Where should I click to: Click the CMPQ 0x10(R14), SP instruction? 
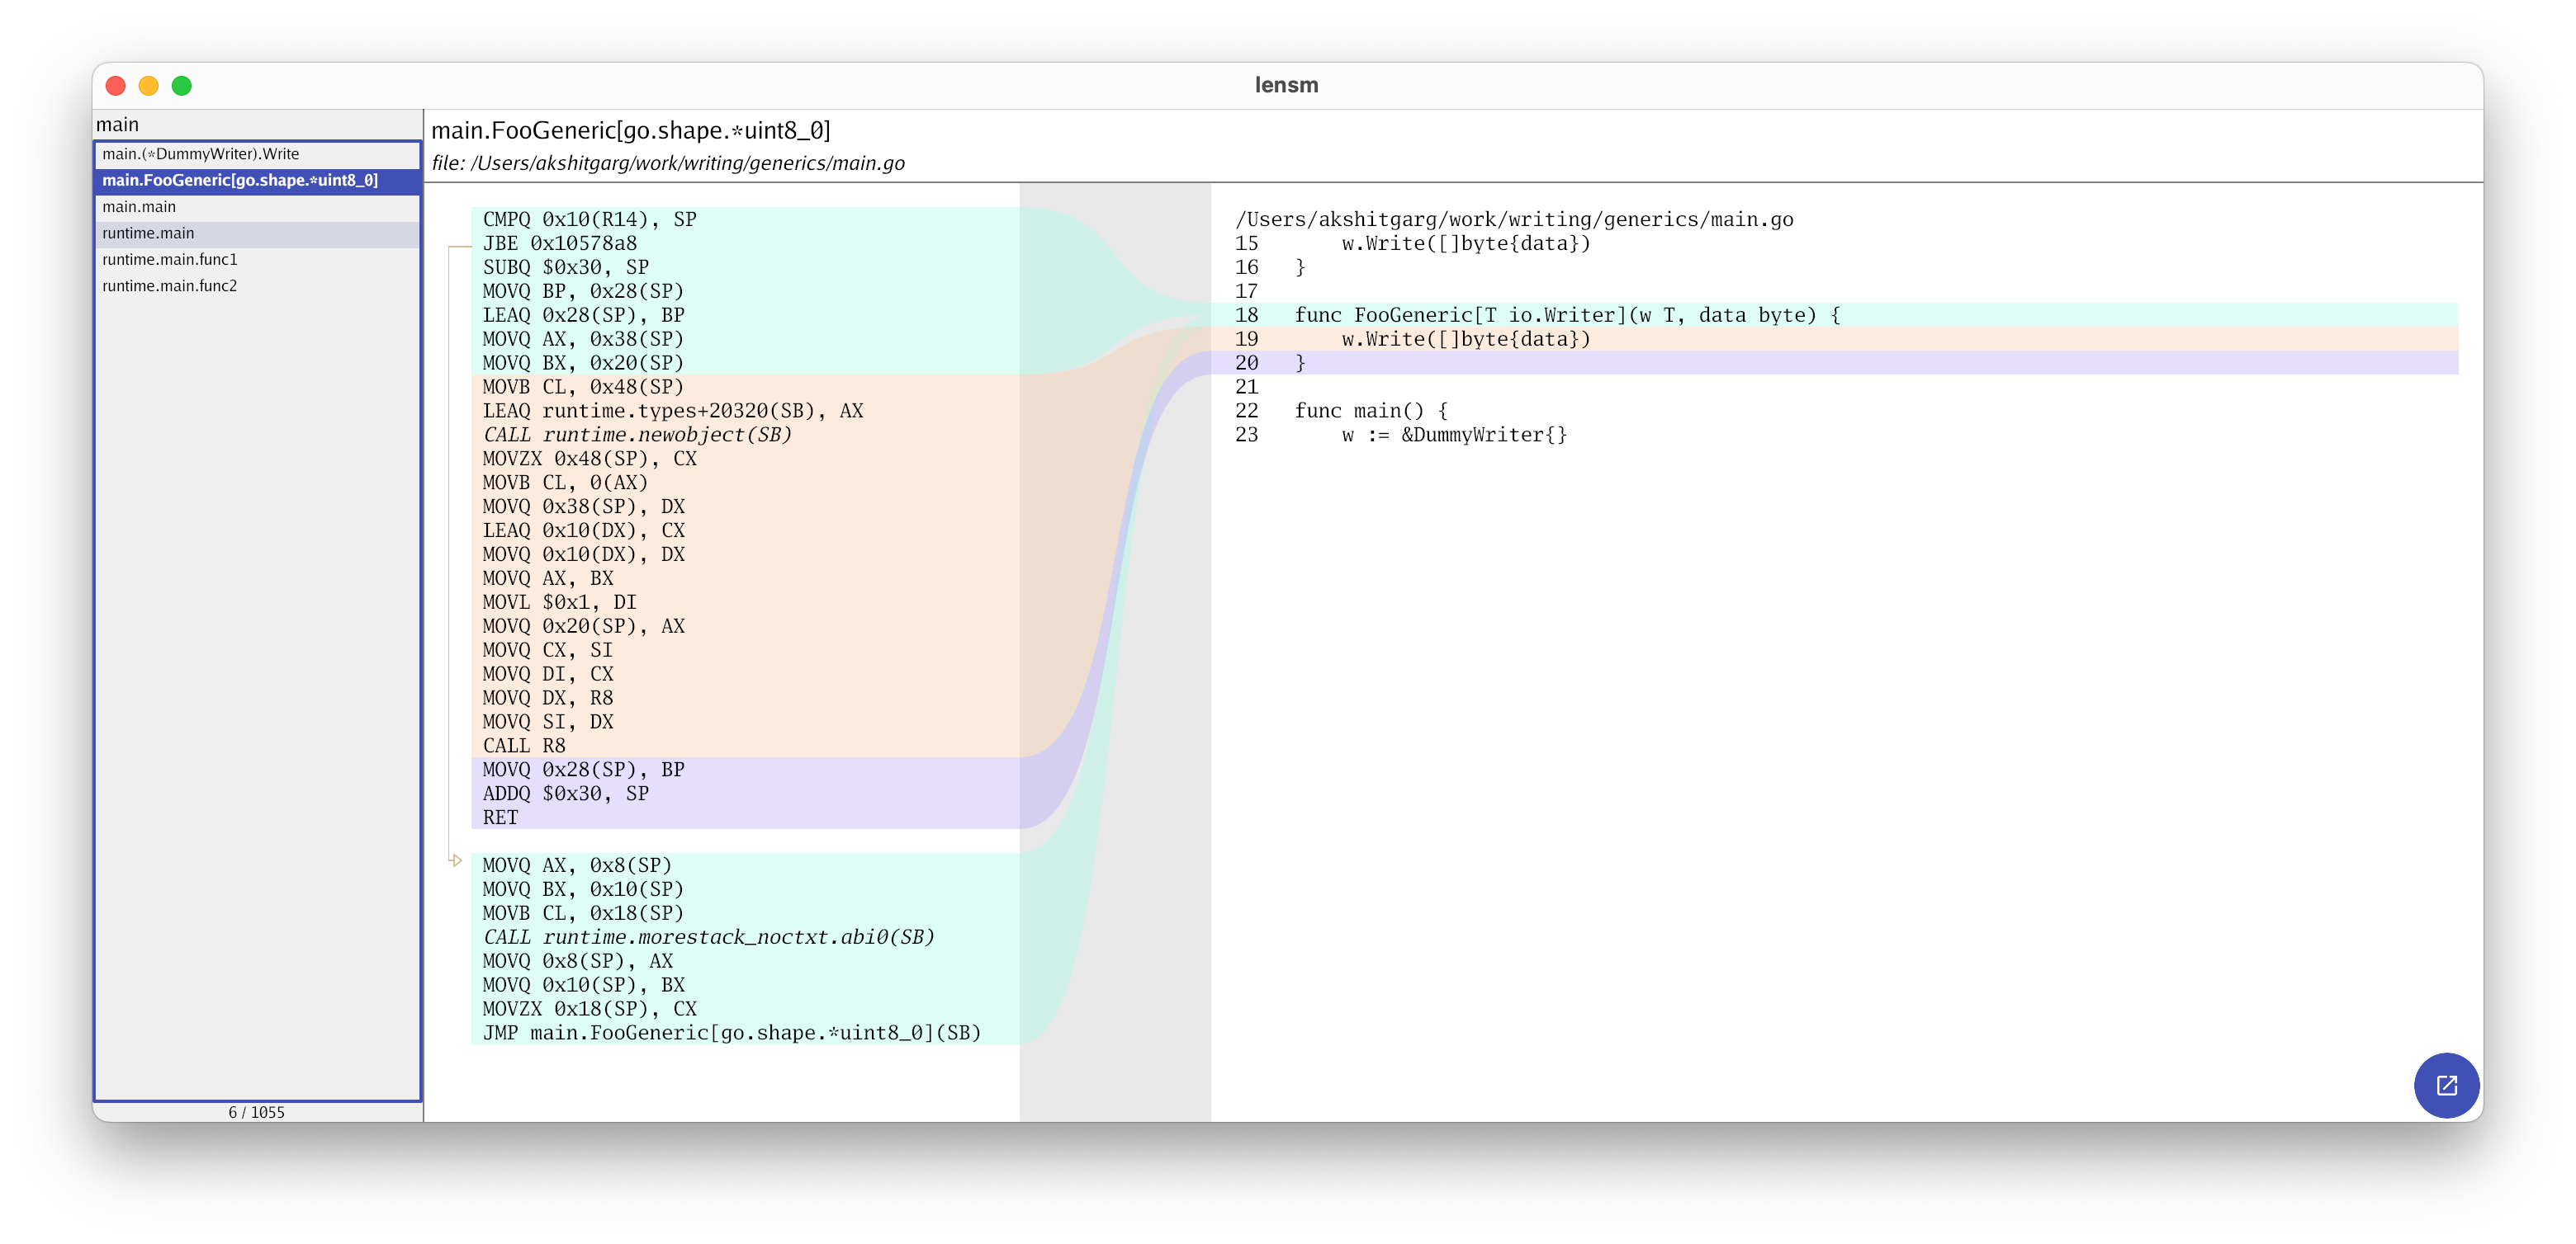(590, 219)
